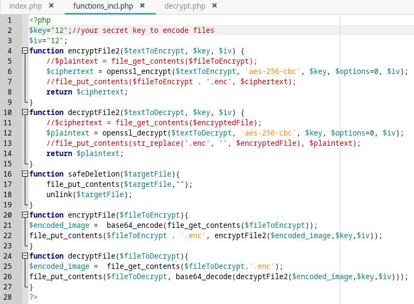This screenshot has height=304, width=414.
Task: Close the decrypt.php tab
Action: (215, 6)
